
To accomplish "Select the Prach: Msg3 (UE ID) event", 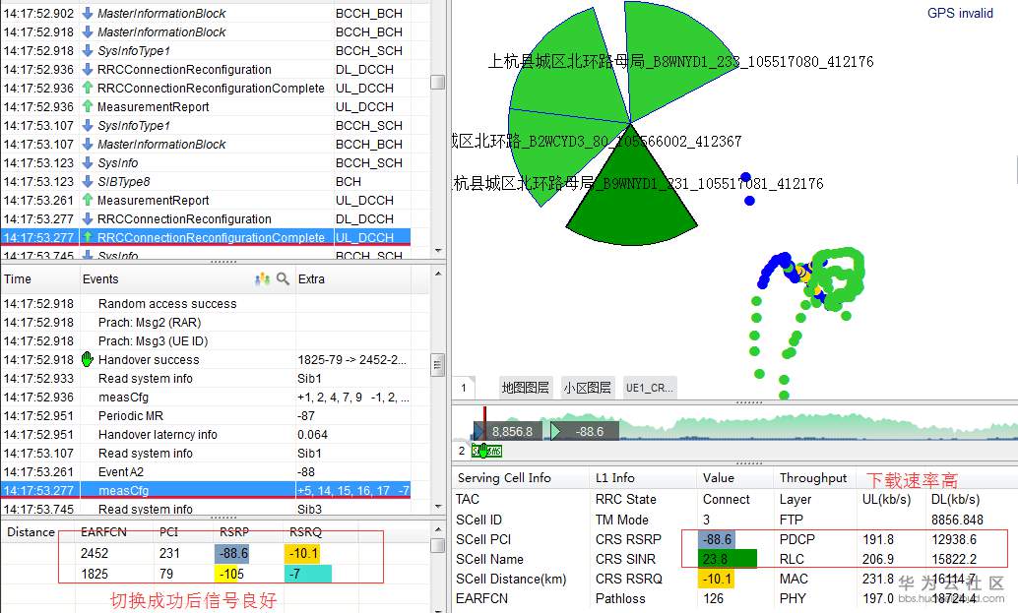I will (x=206, y=341).
